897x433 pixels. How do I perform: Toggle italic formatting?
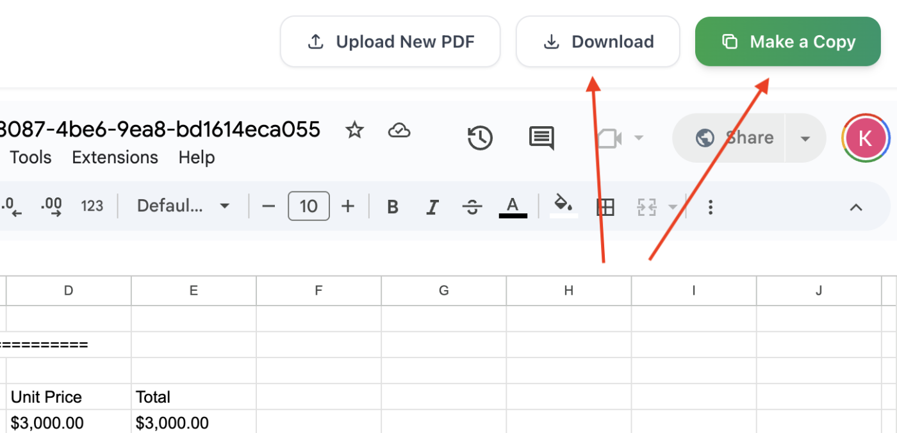[x=432, y=206]
